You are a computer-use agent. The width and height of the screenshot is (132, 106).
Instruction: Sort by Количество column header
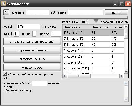coord(101,27)
